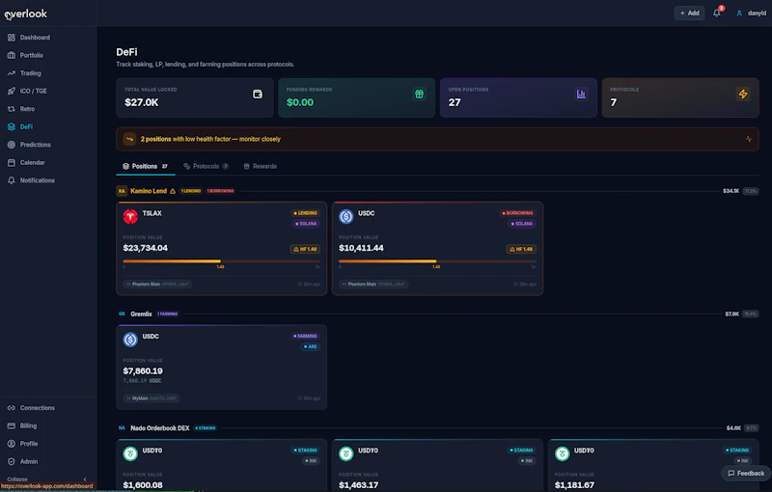Click the trend-down icon on the warning banner

[x=129, y=139]
